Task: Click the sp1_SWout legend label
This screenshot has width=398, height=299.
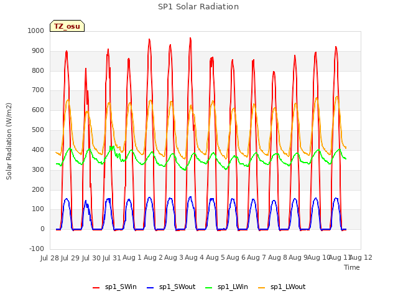Action: tap(177, 287)
